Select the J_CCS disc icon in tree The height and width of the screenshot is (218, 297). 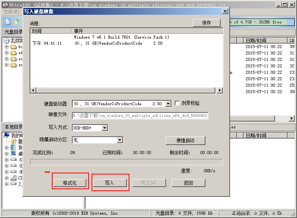pos(6,40)
